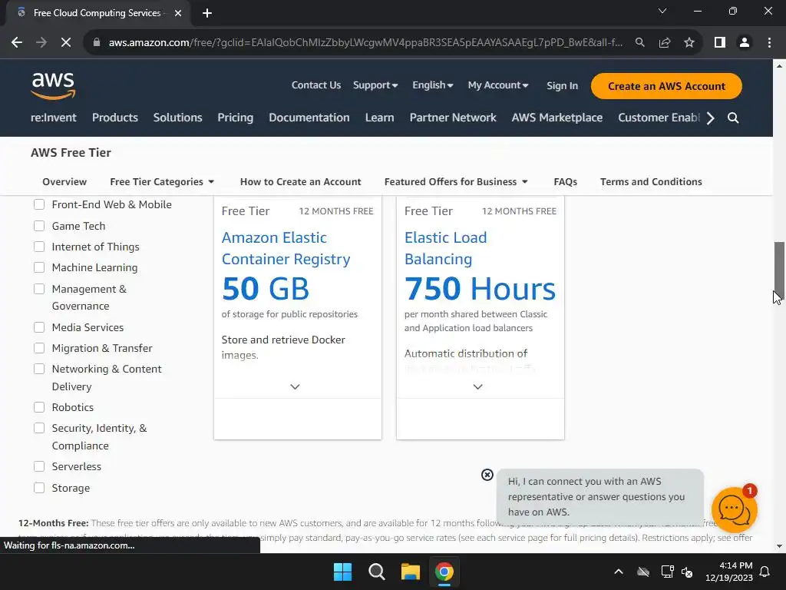Viewport: 786px width, 590px height.
Task: Click the address bar URL field
Action: (x=365, y=43)
